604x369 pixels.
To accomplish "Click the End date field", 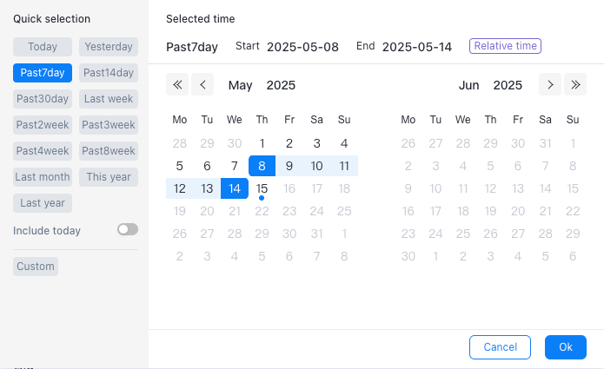I will 417,47.
